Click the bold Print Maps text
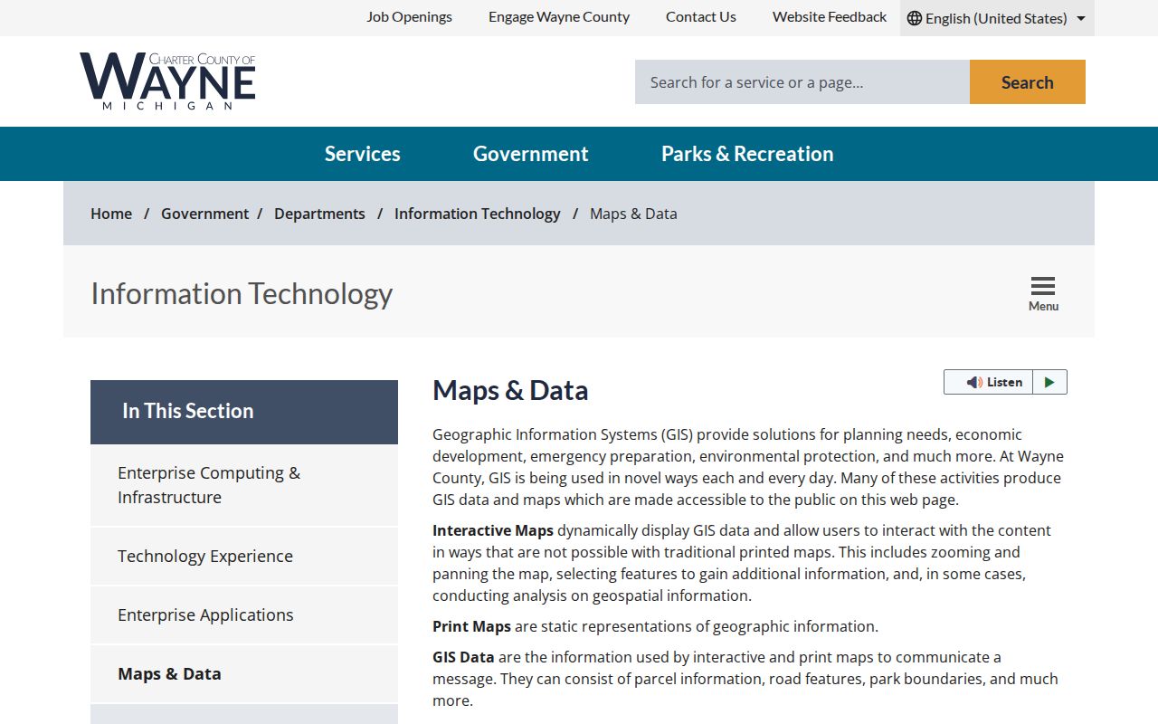Screen dimensions: 1158x724 [x=471, y=626]
